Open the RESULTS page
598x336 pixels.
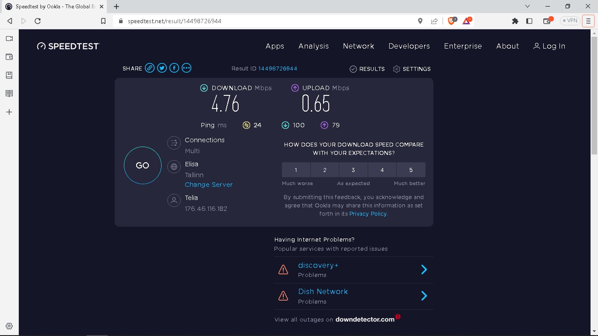pos(367,69)
